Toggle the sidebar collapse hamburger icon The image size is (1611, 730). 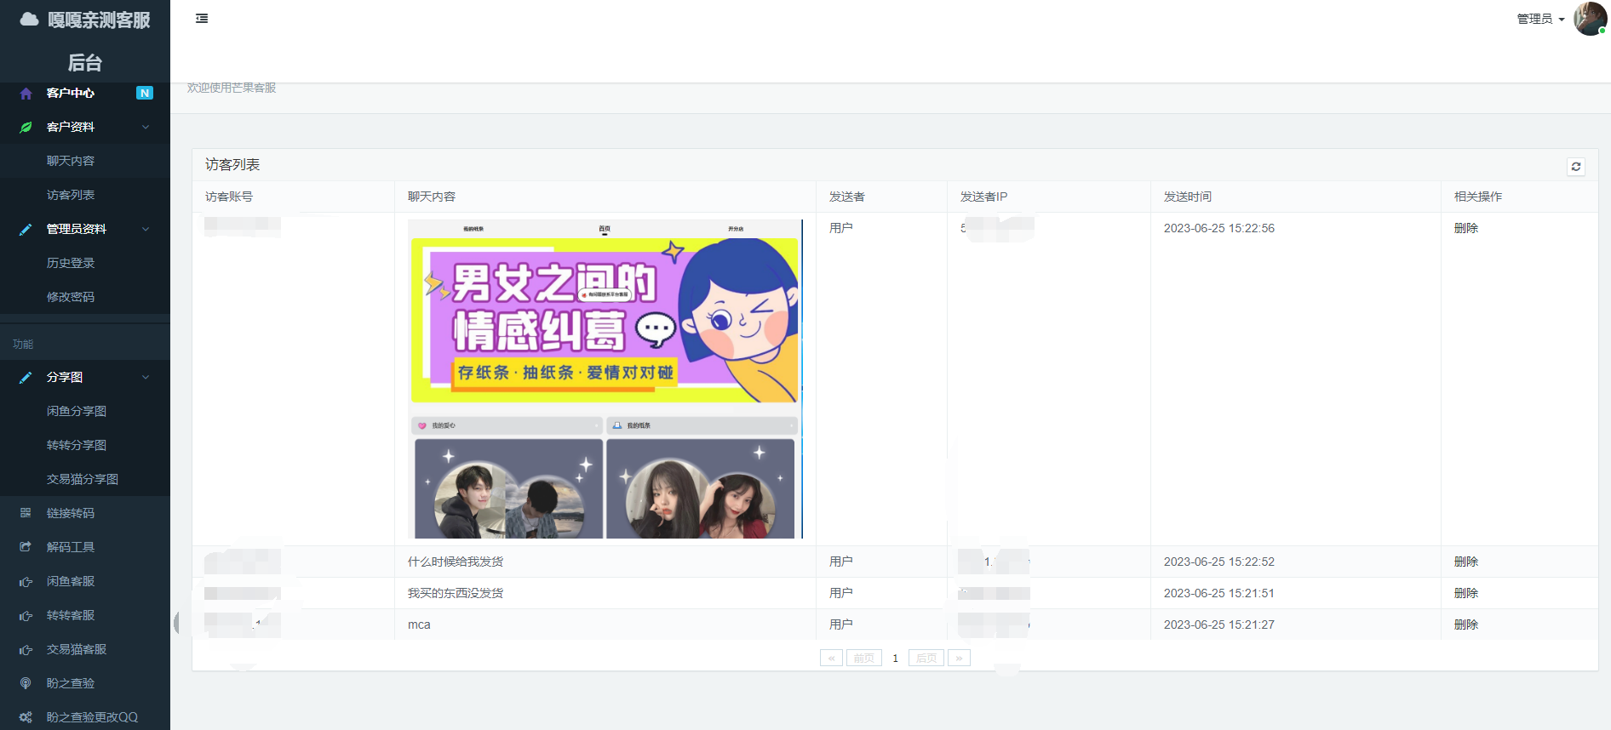tap(202, 19)
